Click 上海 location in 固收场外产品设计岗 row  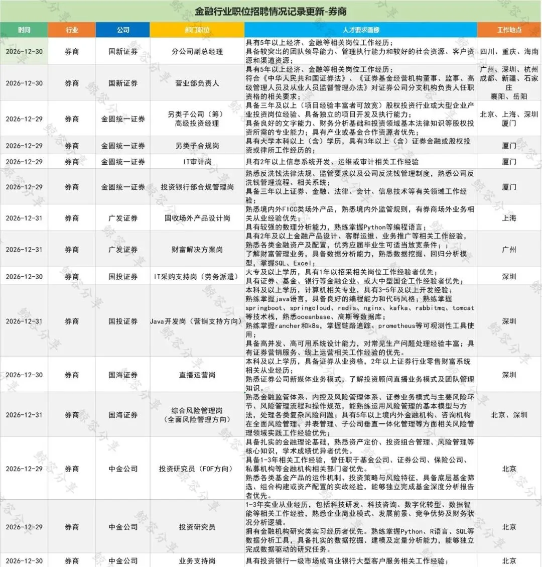coord(509,218)
